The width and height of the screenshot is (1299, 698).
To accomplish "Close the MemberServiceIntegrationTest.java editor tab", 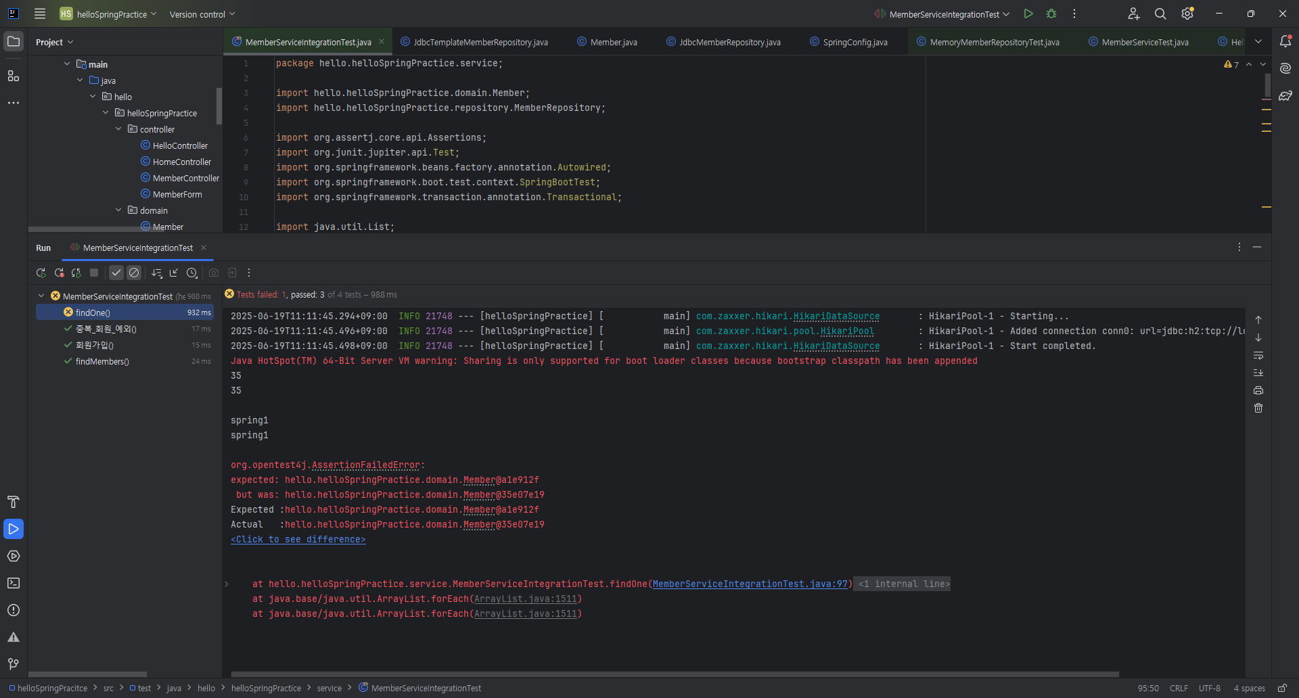I will tap(382, 41).
